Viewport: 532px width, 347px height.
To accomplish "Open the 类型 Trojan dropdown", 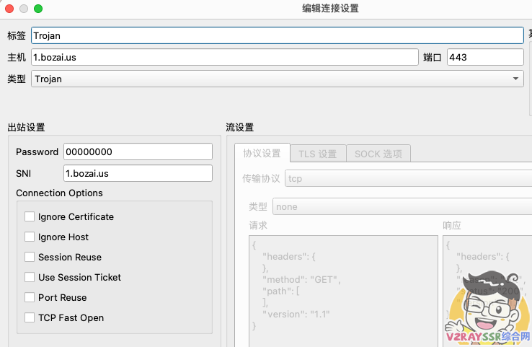I will (278, 79).
